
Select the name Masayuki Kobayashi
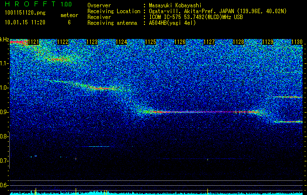pos(175,5)
